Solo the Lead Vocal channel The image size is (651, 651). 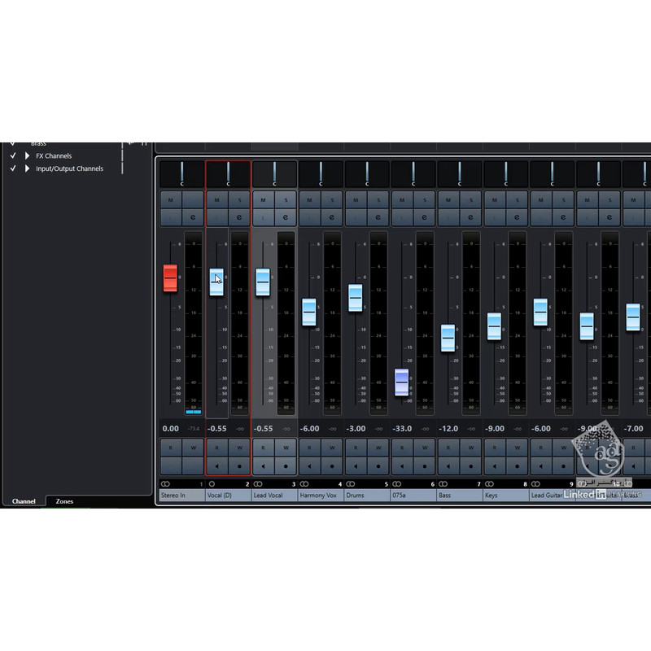[x=286, y=201]
